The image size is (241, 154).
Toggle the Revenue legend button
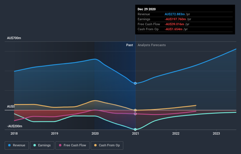[17, 145]
